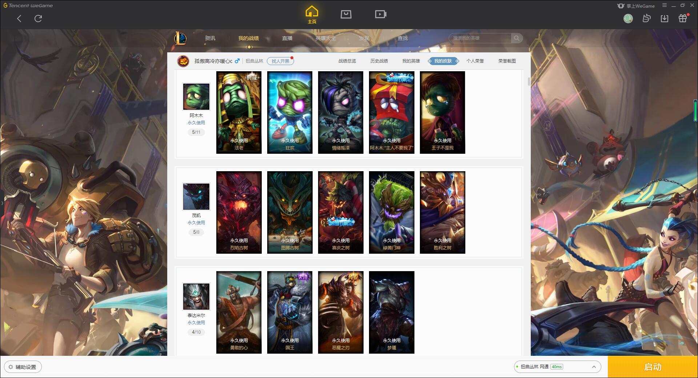Open the 王子不是我 skin card
Screen dimensions: 698x378
442,112
